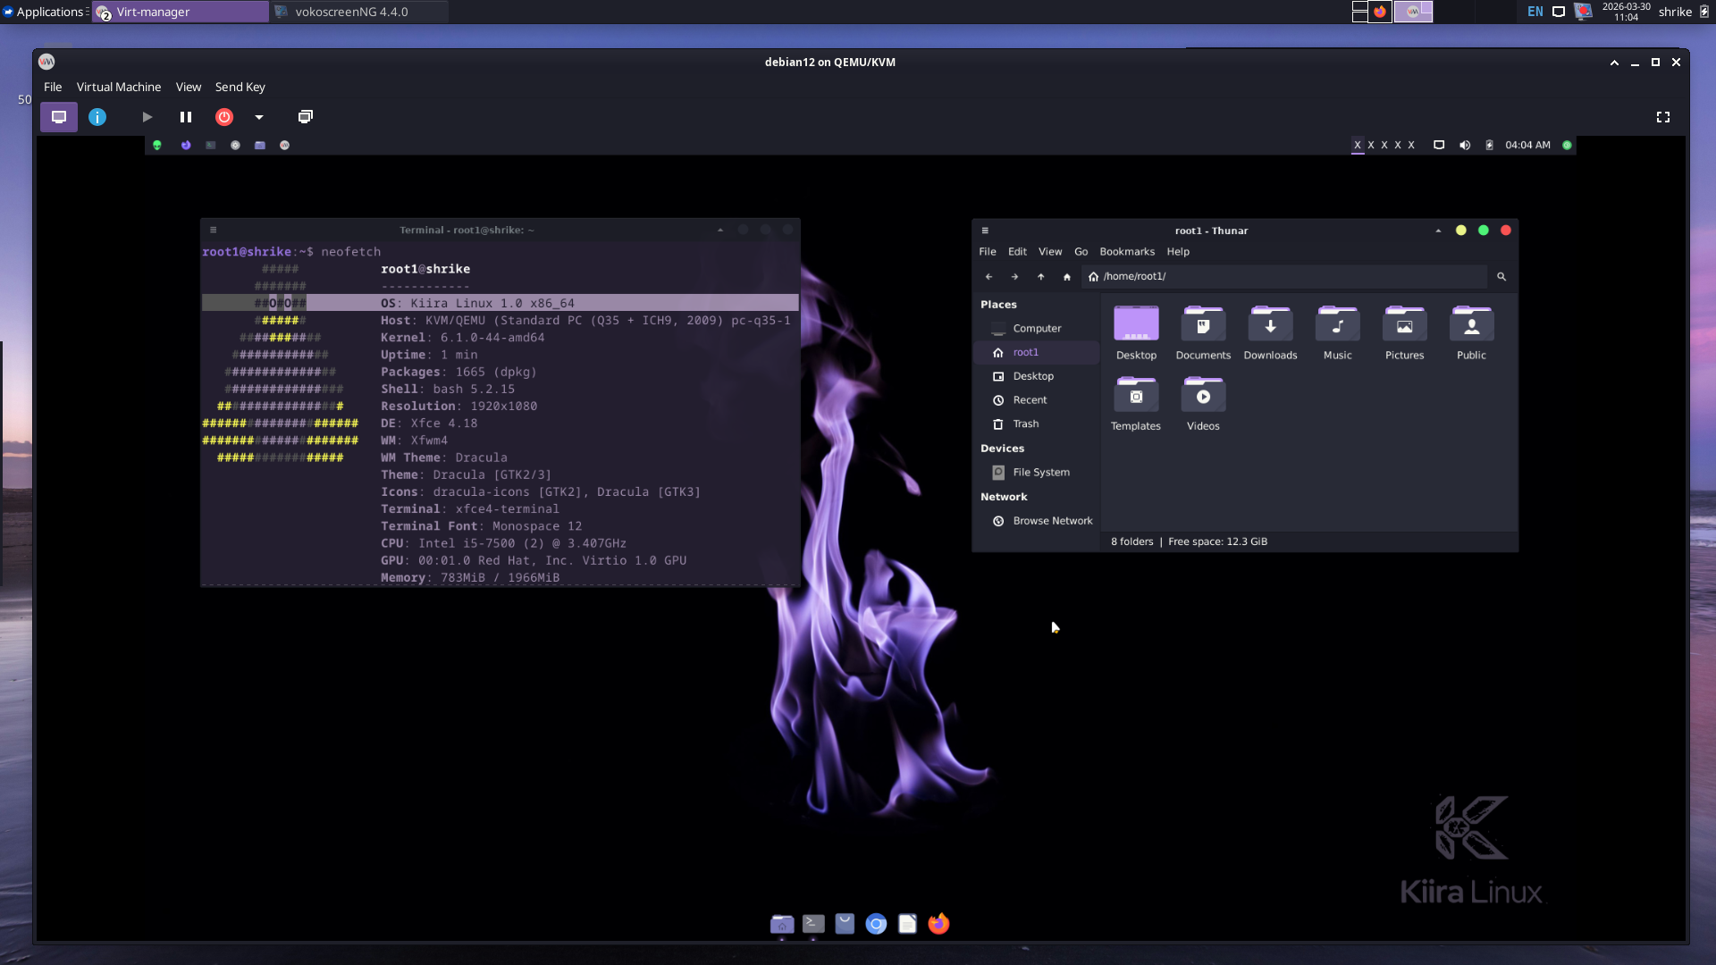Show the graphical console view
The width and height of the screenshot is (1716, 965).
[59, 117]
